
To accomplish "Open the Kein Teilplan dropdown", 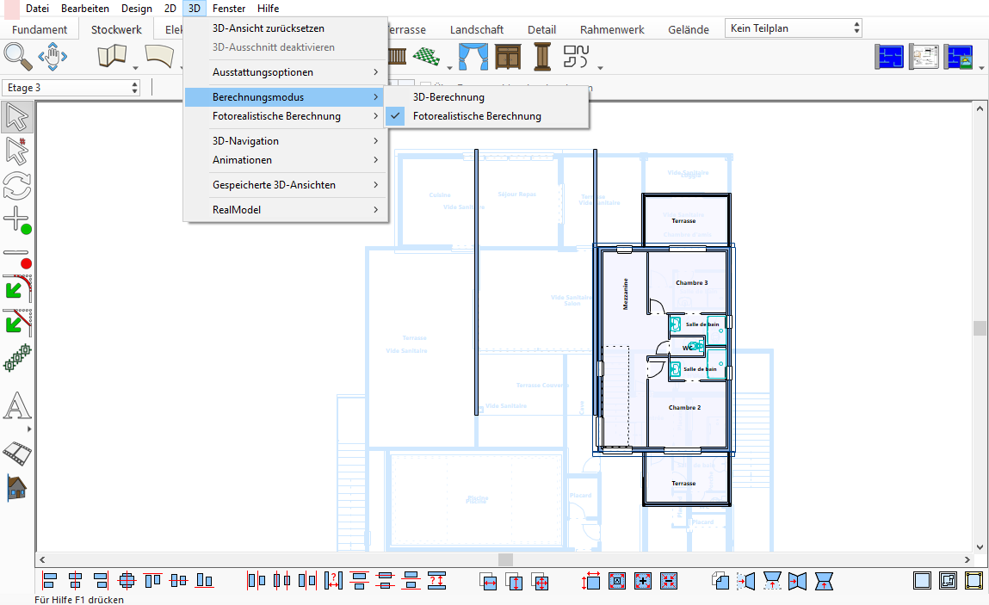I will tap(793, 28).
